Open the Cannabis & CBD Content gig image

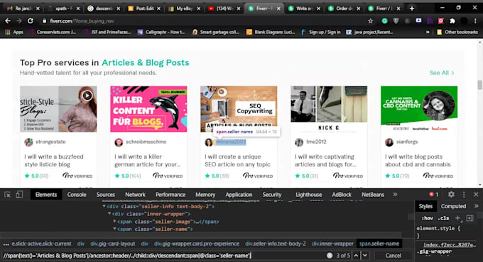[419, 109]
